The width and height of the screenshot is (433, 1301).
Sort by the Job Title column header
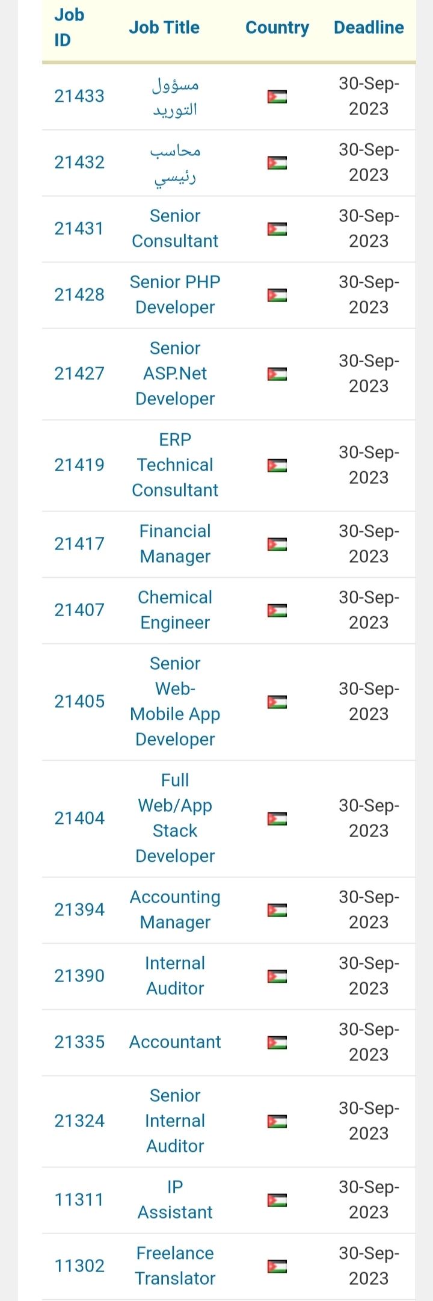click(164, 28)
